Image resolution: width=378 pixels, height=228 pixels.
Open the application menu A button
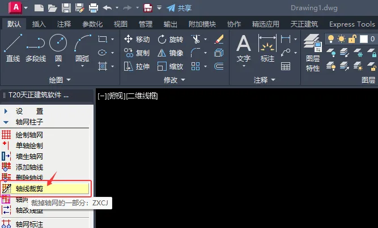click(15, 7)
